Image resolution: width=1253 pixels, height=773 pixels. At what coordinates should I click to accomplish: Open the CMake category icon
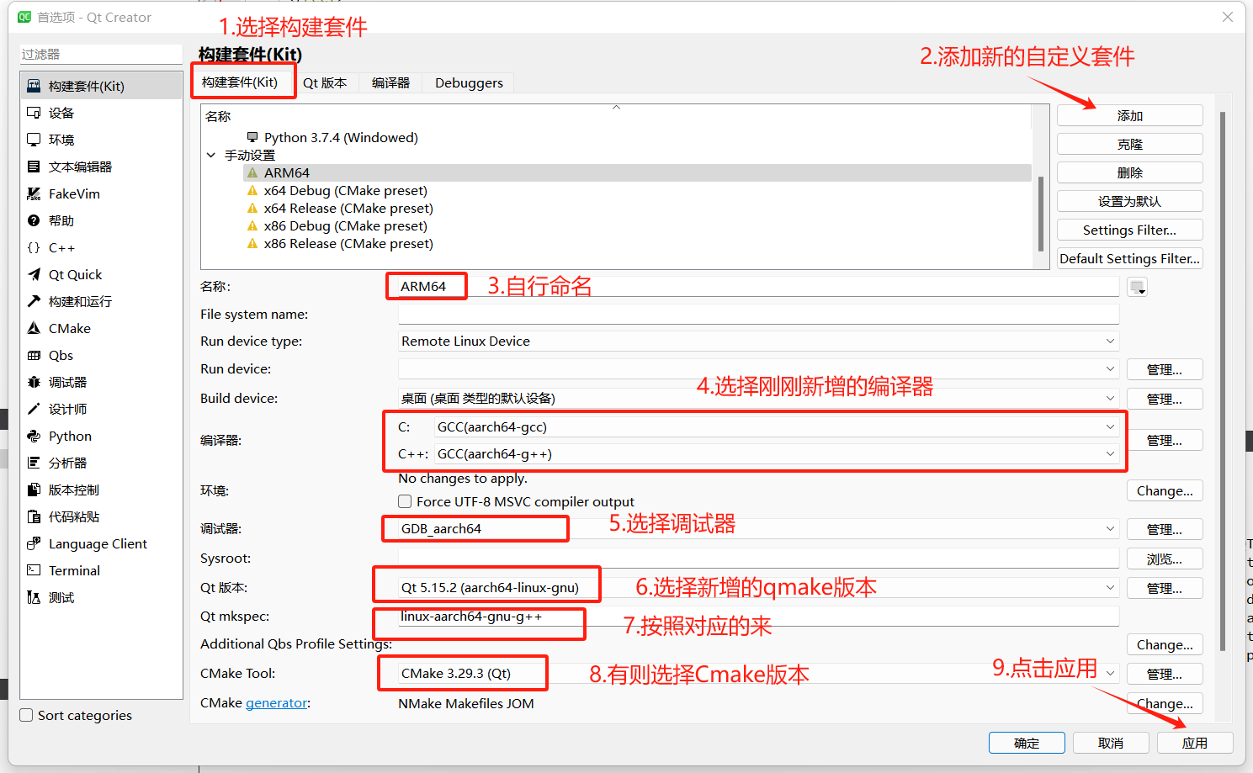click(x=34, y=328)
